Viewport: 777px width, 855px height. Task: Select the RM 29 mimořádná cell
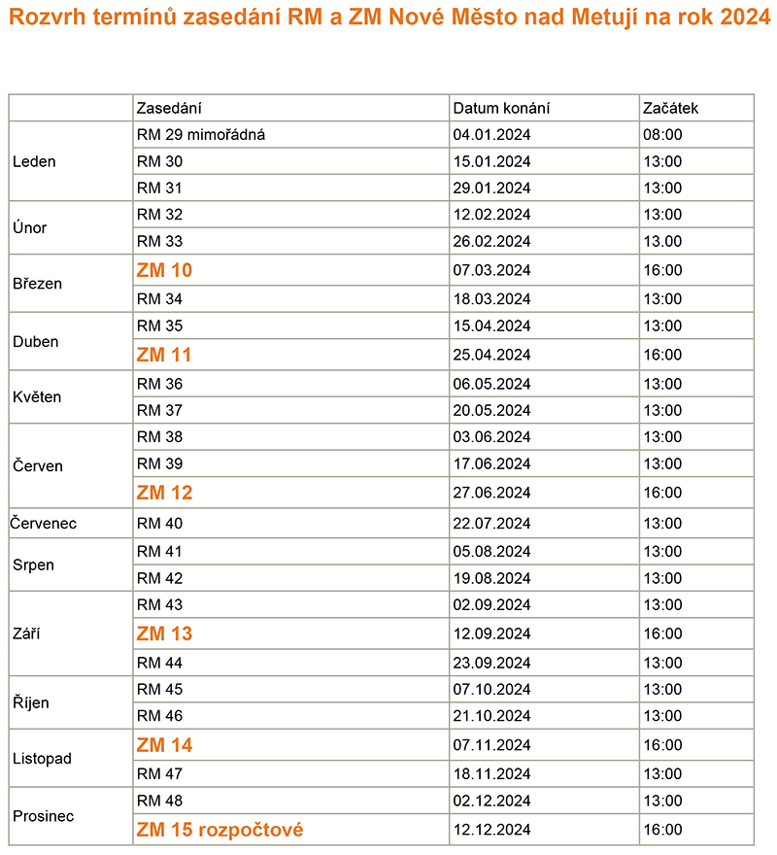click(x=291, y=135)
